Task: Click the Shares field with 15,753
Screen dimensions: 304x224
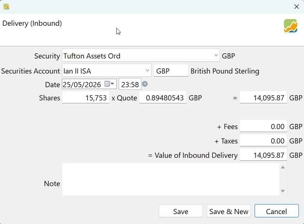Action: [x=86, y=97]
